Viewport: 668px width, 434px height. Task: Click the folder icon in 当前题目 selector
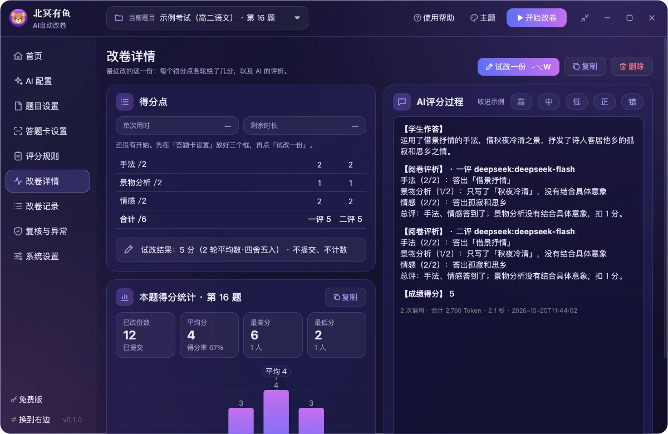pyautogui.click(x=119, y=18)
